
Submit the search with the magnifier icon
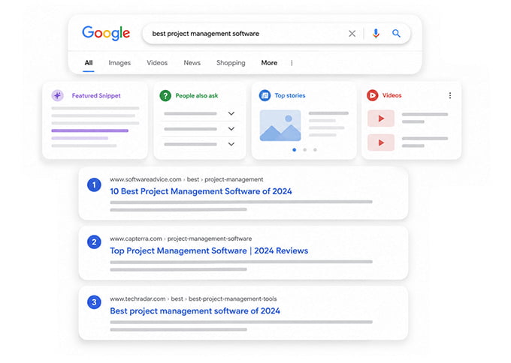pos(396,33)
